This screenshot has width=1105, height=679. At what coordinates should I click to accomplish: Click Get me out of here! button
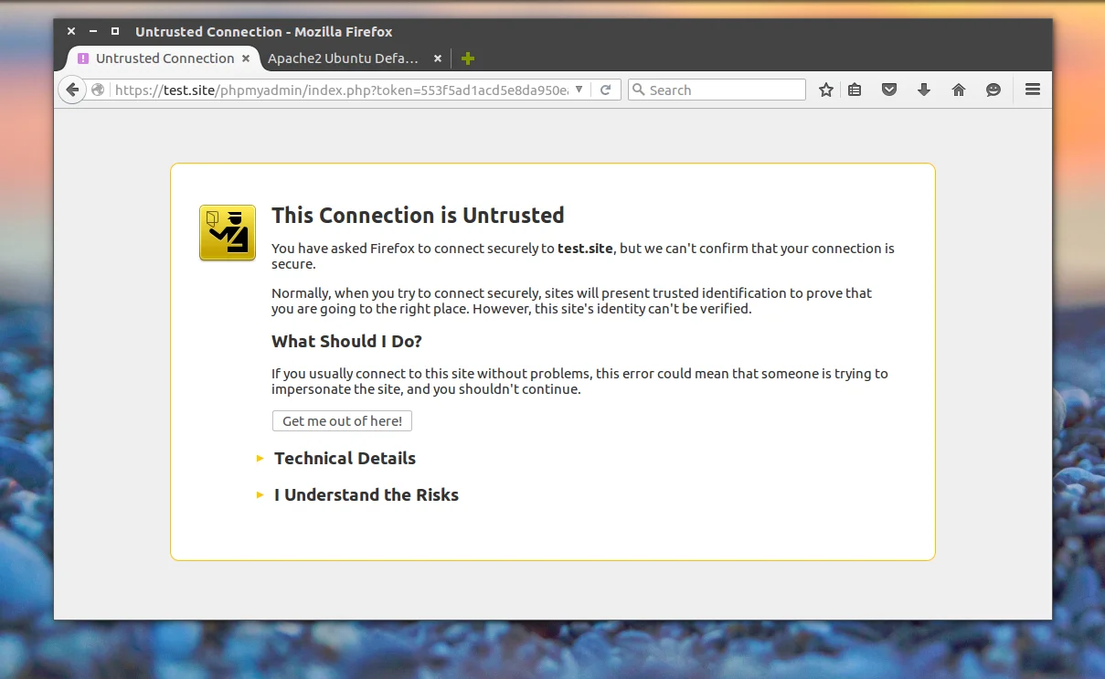(x=342, y=420)
